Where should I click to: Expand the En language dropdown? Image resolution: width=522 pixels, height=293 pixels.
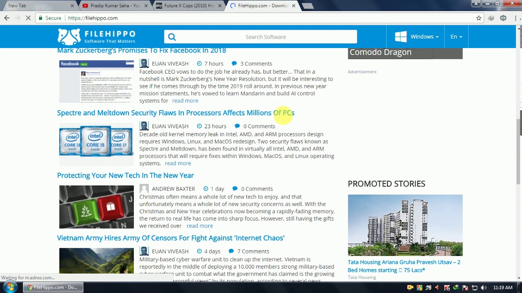[x=456, y=37]
